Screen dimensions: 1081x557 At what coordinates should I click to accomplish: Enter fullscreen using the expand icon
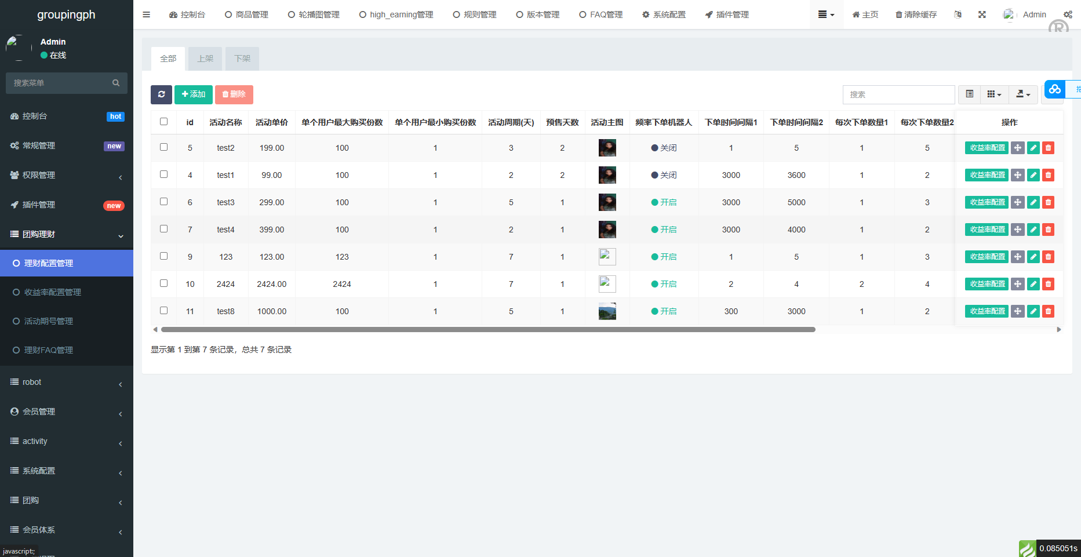pyautogui.click(x=982, y=14)
